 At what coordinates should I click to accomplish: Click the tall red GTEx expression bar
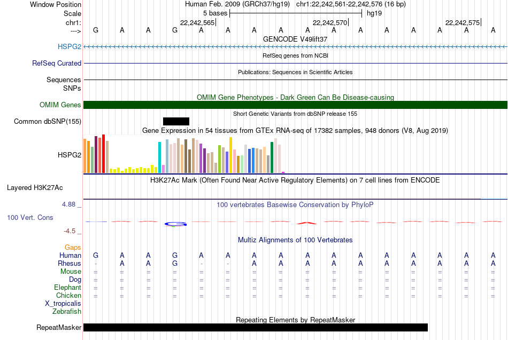tap(103, 154)
